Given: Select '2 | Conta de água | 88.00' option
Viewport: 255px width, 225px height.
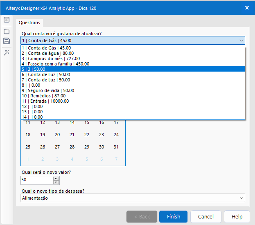Looking at the screenshot, I should coord(133,53).
